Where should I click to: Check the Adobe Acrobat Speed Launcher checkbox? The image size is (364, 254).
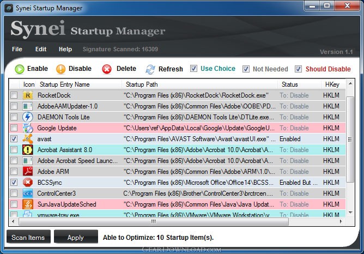14,161
